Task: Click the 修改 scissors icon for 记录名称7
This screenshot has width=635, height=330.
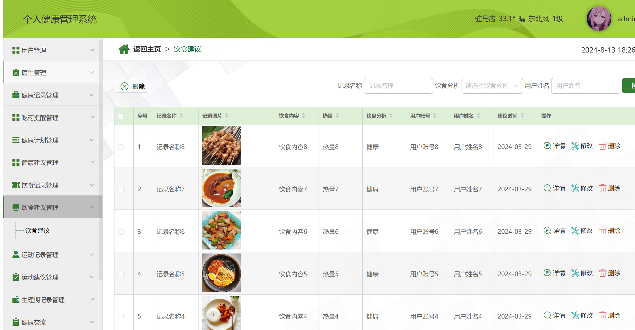Action: (x=575, y=188)
